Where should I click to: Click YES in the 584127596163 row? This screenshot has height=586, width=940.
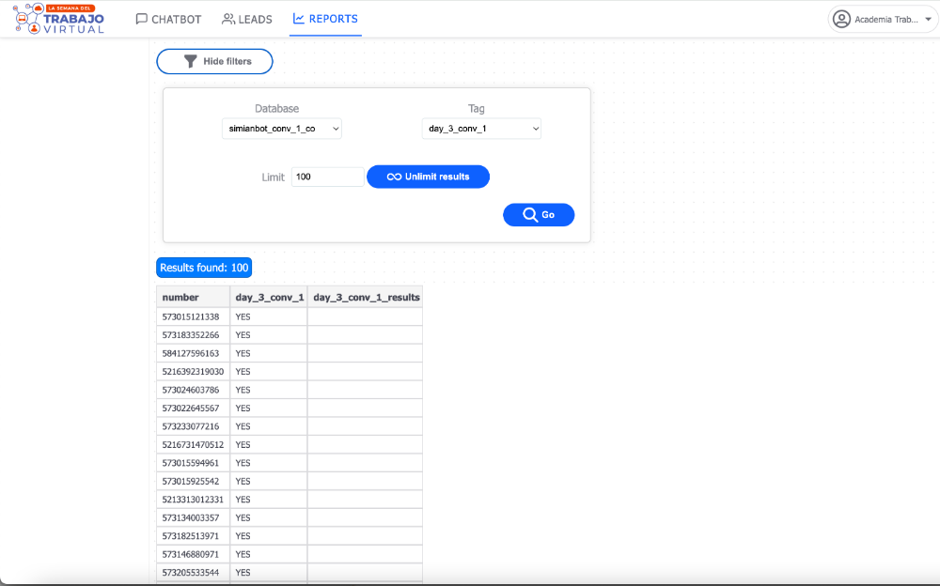(x=243, y=353)
